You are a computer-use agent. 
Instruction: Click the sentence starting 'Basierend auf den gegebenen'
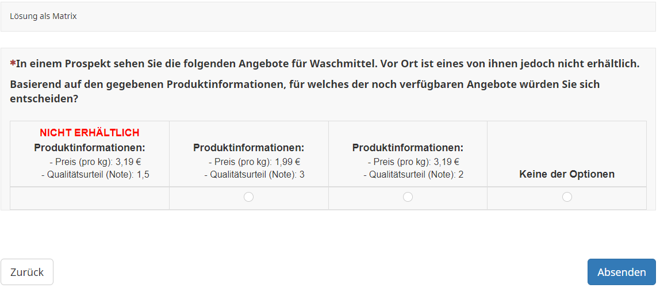tap(305, 85)
